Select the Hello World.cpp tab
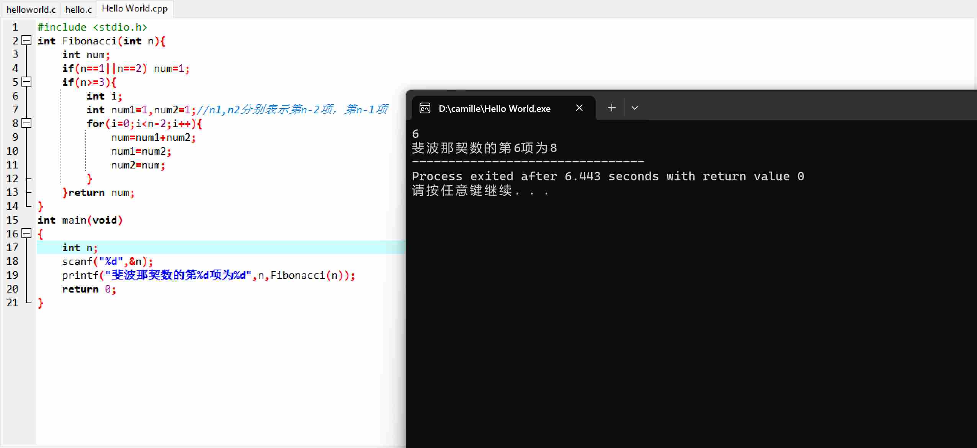Screen dimensions: 977x448 134,9
